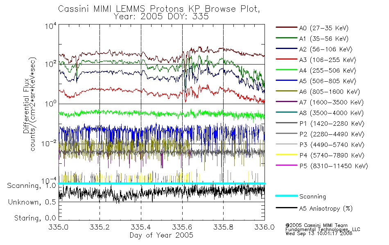Click the dark green A1 legend line swatch
389x245 pixels.
[286, 38]
